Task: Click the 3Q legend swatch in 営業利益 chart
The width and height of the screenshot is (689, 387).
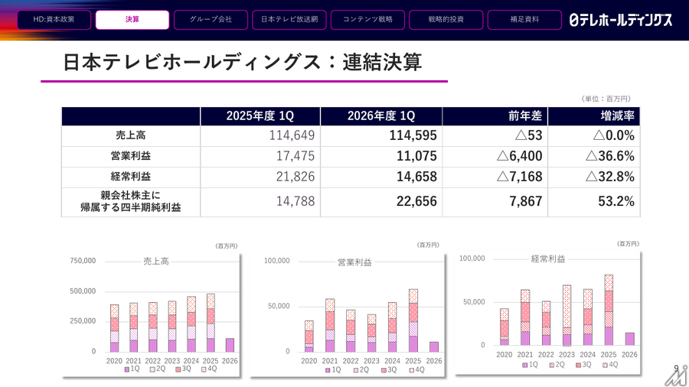Action: (384, 370)
